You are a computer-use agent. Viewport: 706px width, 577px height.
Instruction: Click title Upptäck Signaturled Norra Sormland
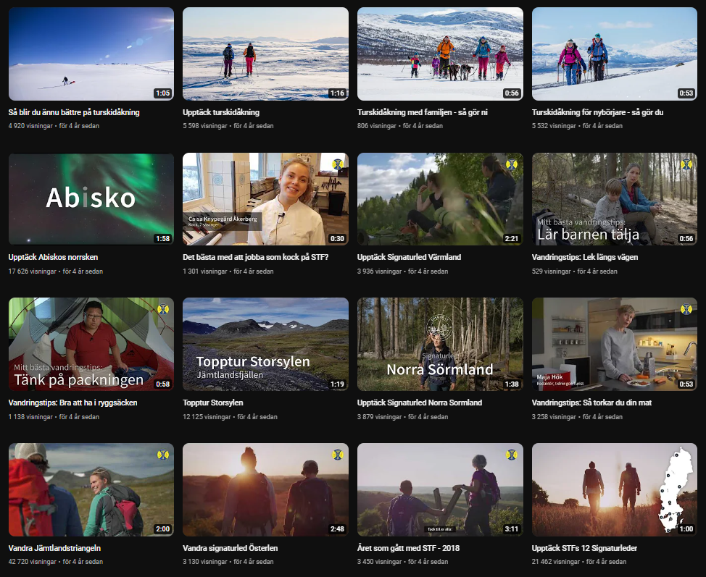coord(420,403)
